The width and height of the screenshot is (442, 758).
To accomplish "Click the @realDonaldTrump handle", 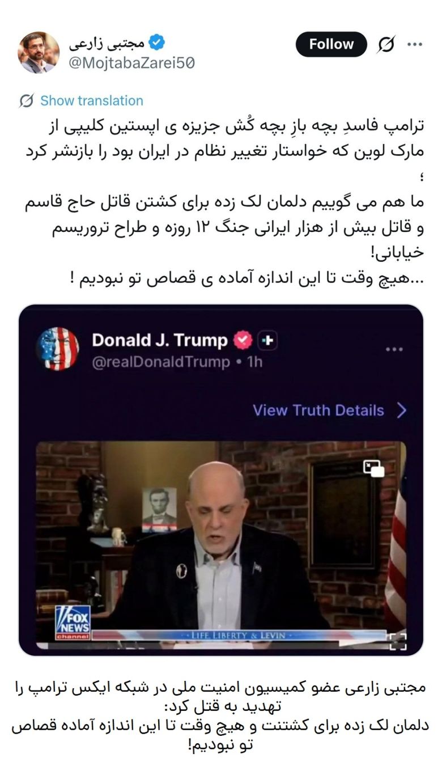I will click(161, 362).
